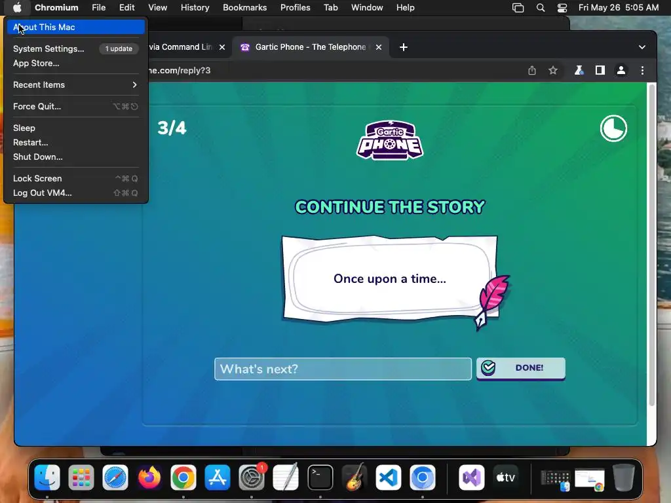Select About This Mac
Image resolution: width=671 pixels, height=503 pixels.
click(x=76, y=27)
